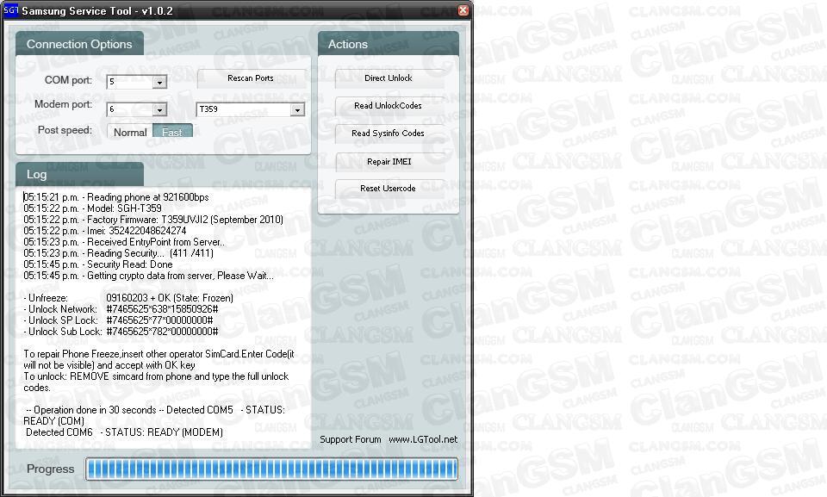Click the Read Sysinfo Codes button

tap(389, 133)
